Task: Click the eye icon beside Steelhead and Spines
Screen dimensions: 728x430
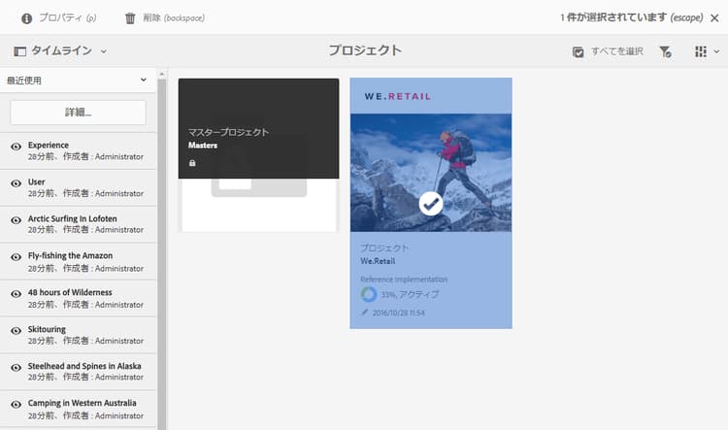Action: [x=16, y=367]
